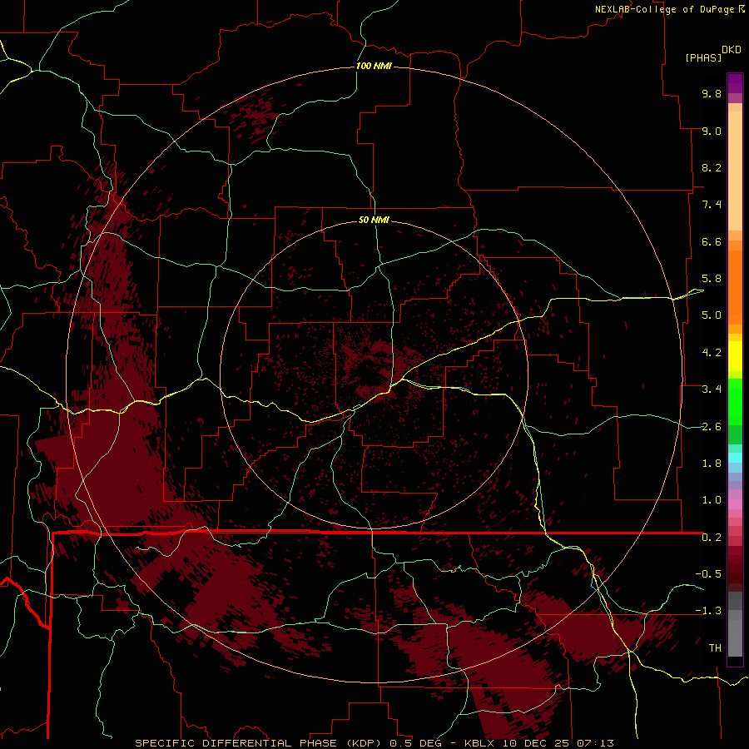Click the pink segment of the color bar
The image size is (749, 749).
[x=735, y=504]
